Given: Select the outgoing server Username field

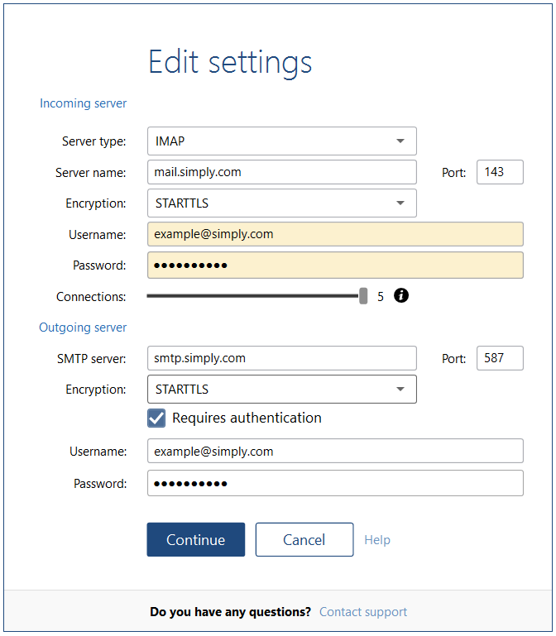Looking at the screenshot, I should (335, 452).
